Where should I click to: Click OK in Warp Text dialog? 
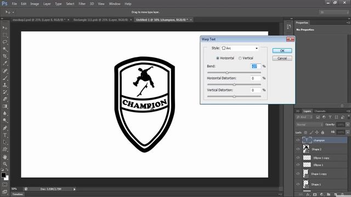[x=282, y=51]
